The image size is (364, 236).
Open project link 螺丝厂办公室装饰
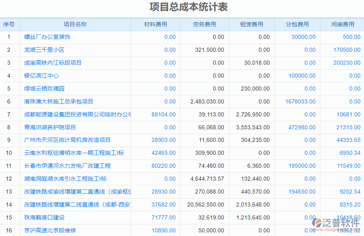[x=47, y=37]
